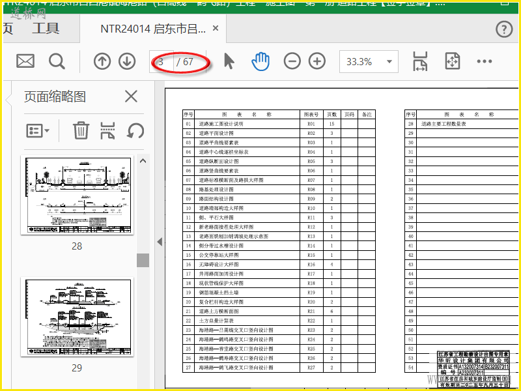Activate the hand pan tool
The image size is (521, 391).
[260, 61]
